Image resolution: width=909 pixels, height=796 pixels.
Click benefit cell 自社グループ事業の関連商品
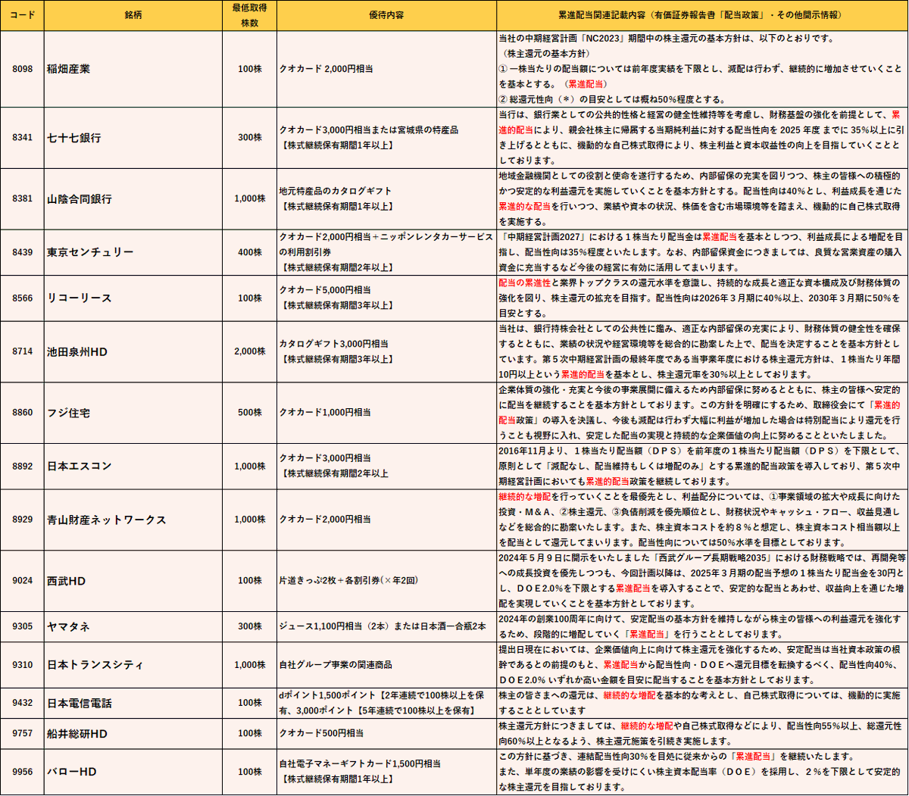pos(387,665)
